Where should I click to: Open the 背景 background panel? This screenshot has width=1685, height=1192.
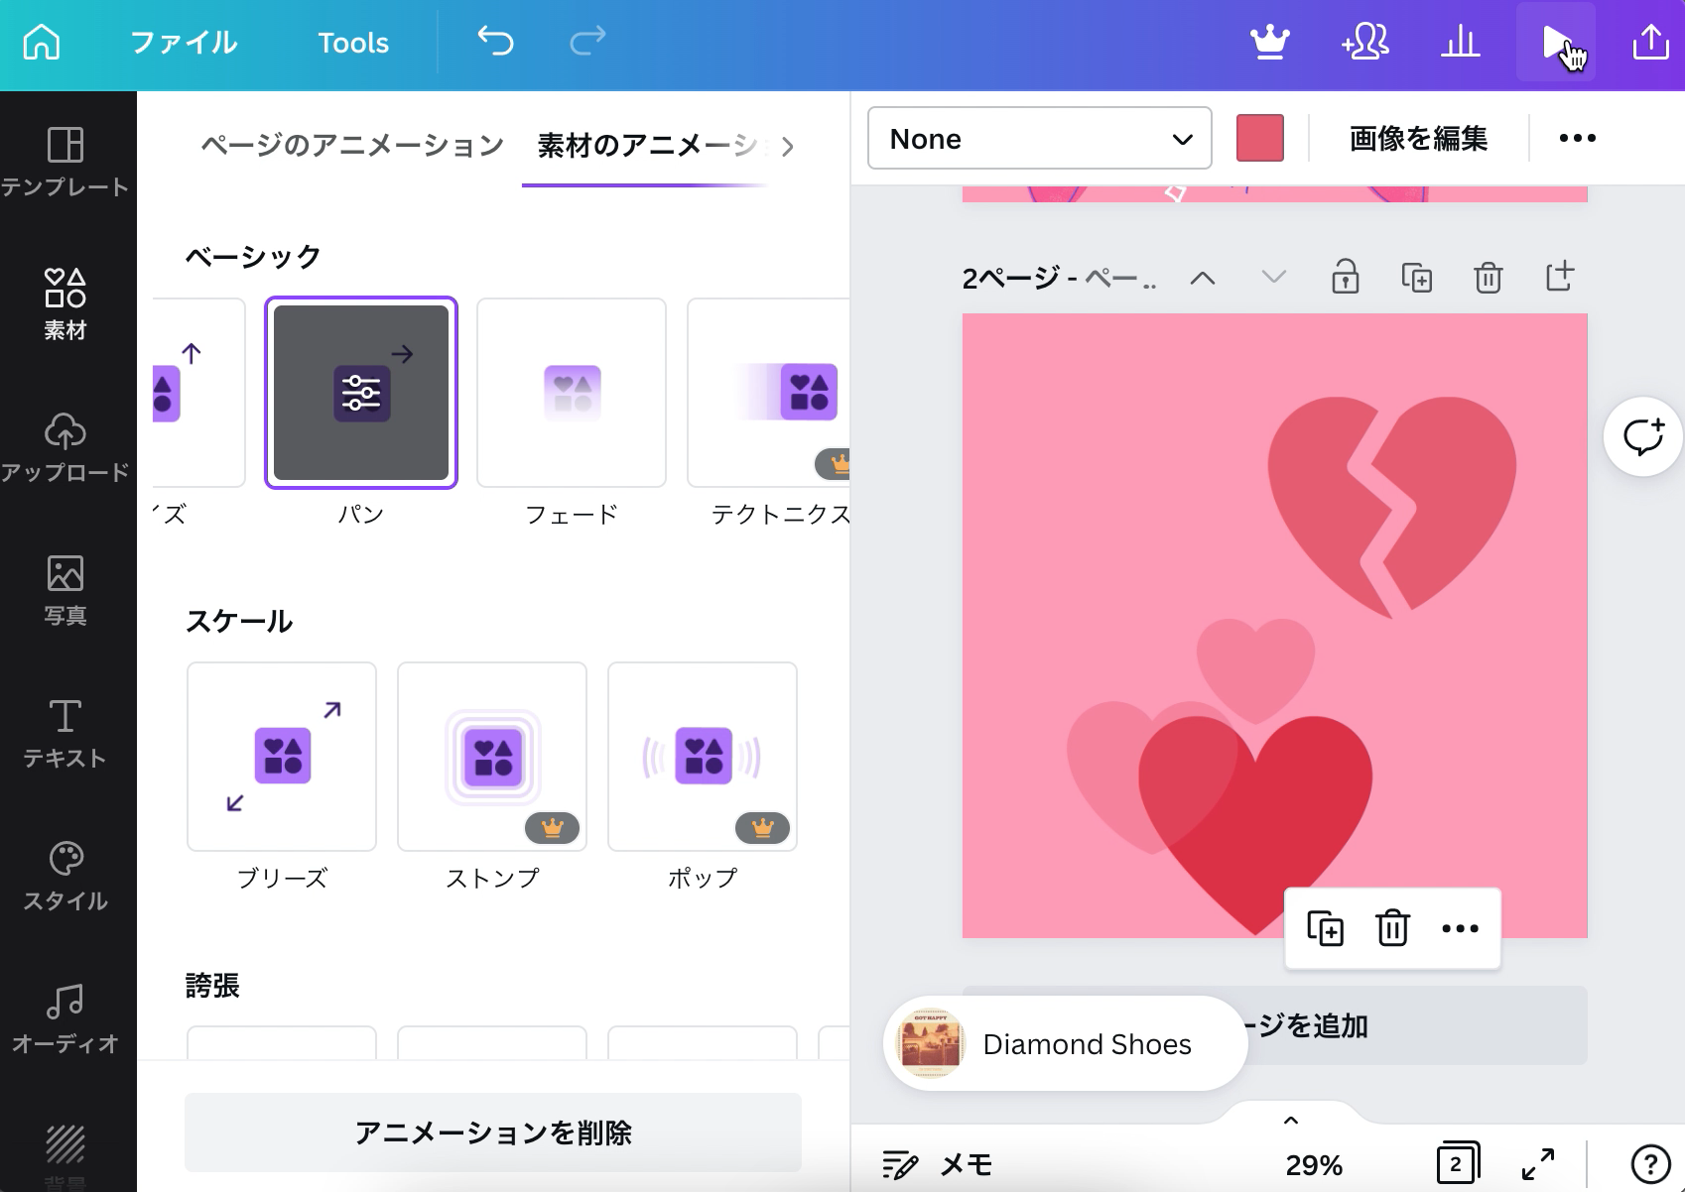tap(65, 1158)
